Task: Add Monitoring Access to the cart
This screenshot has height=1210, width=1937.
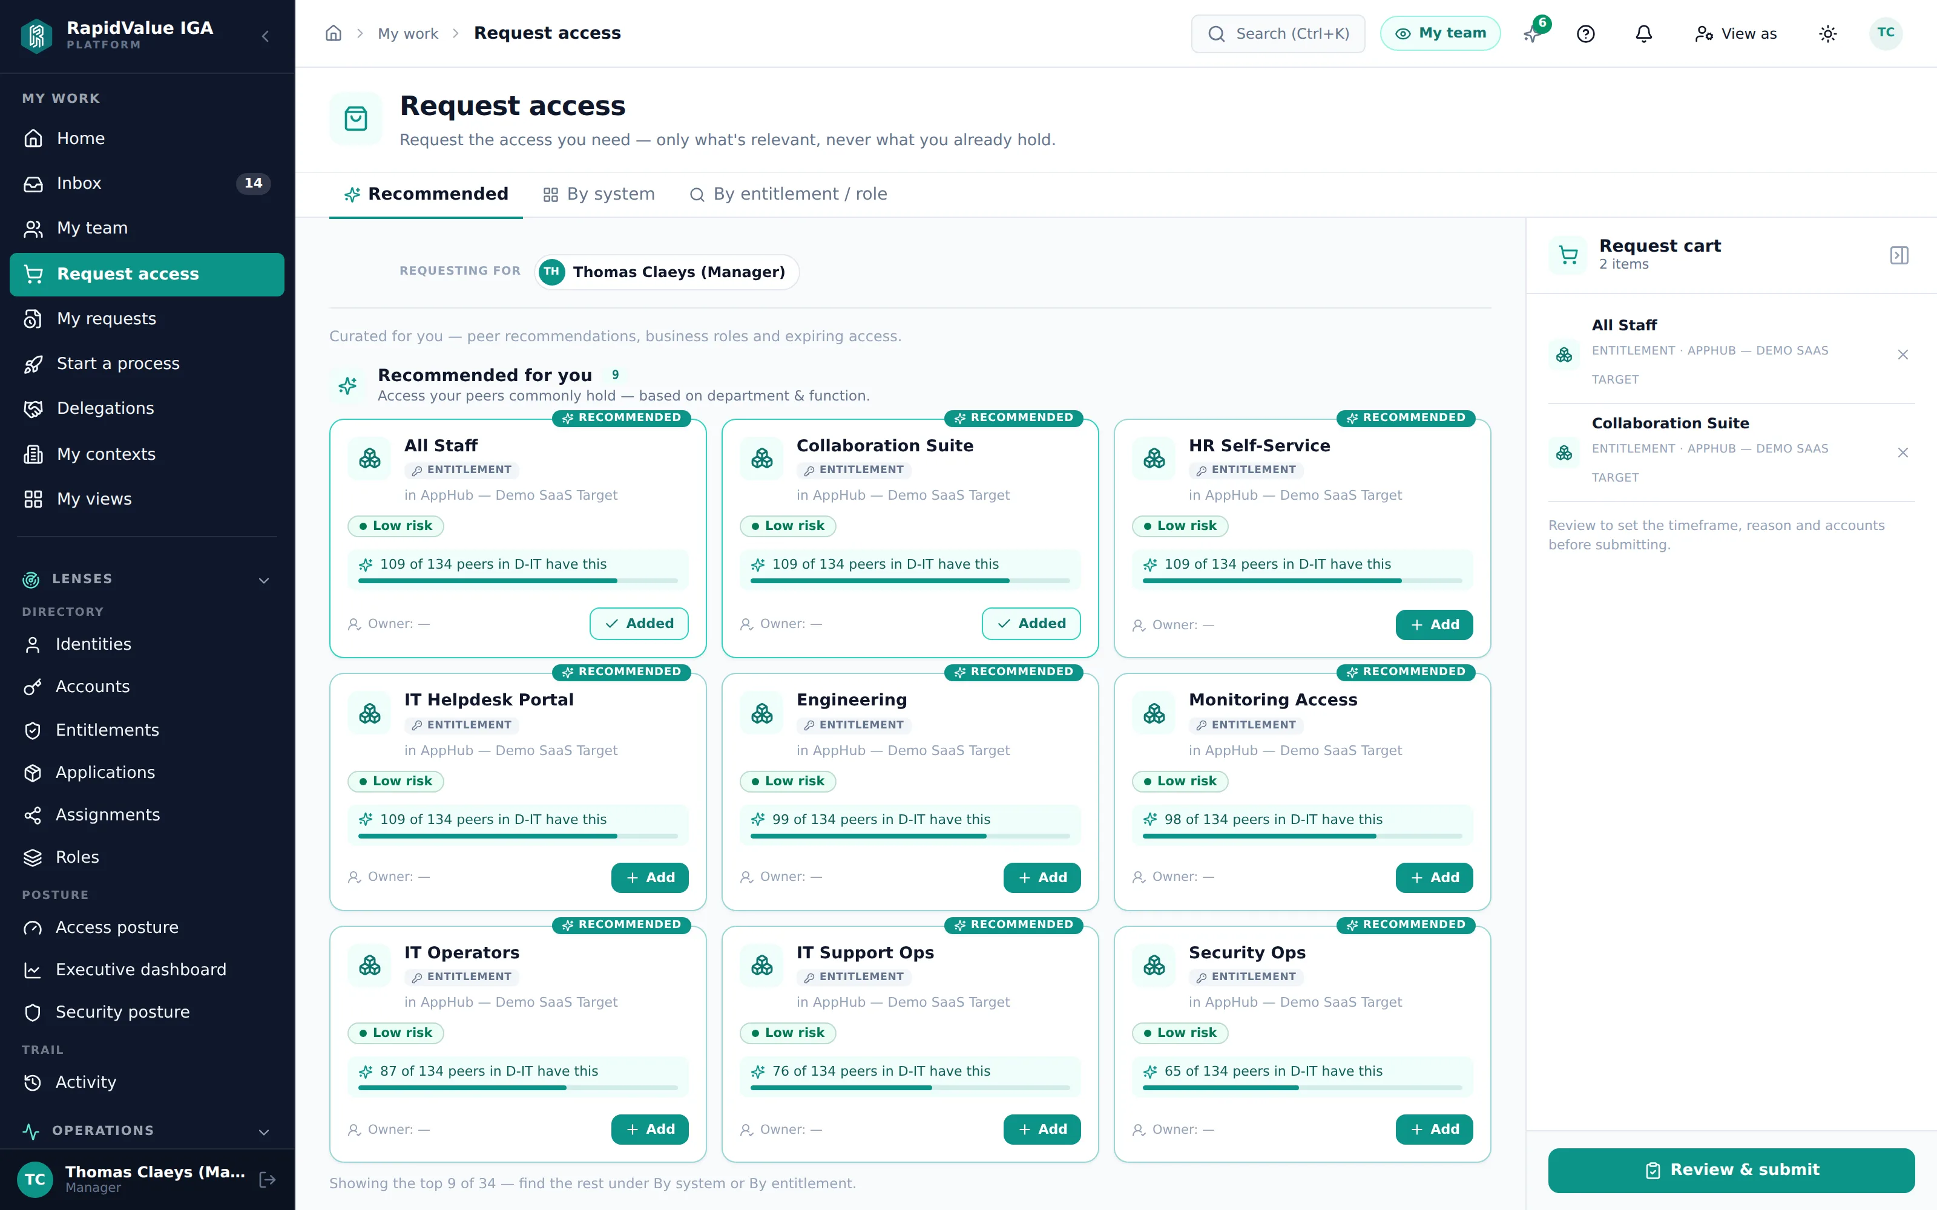Action: (x=1433, y=877)
